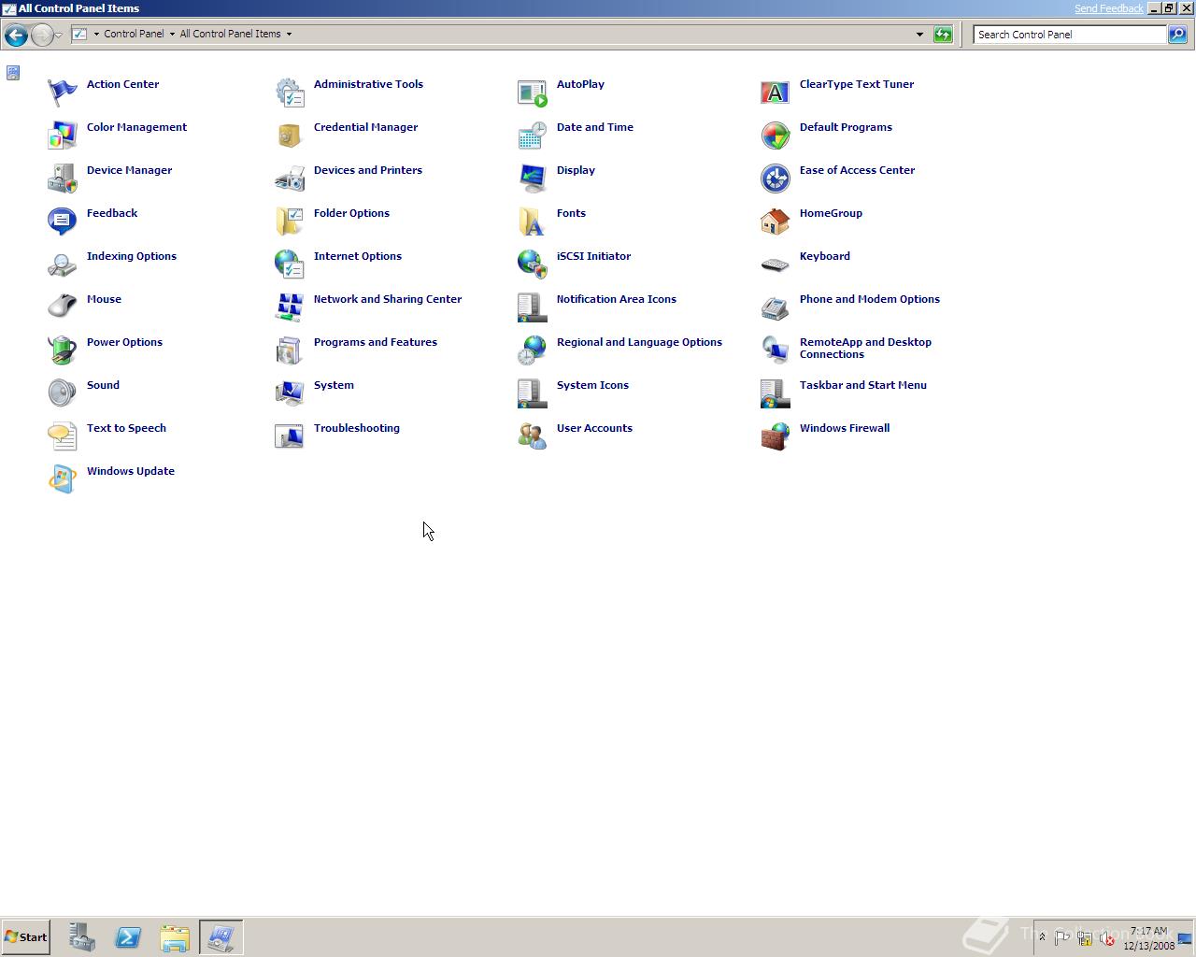
Task: Open the HomeGroup house icon
Action: click(x=776, y=221)
